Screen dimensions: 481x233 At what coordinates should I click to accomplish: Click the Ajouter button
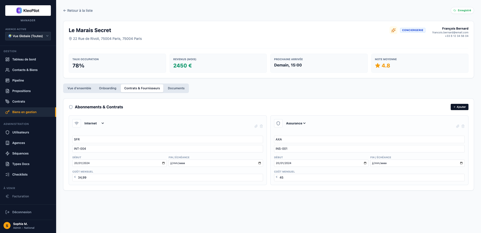click(x=459, y=107)
